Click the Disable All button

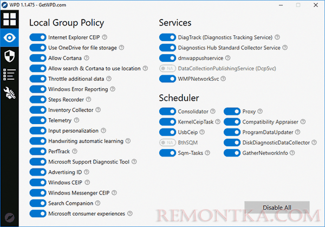tap(277, 207)
